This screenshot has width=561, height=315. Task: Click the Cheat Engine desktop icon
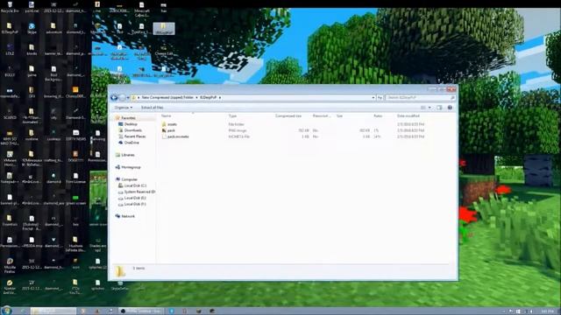(x=164, y=50)
